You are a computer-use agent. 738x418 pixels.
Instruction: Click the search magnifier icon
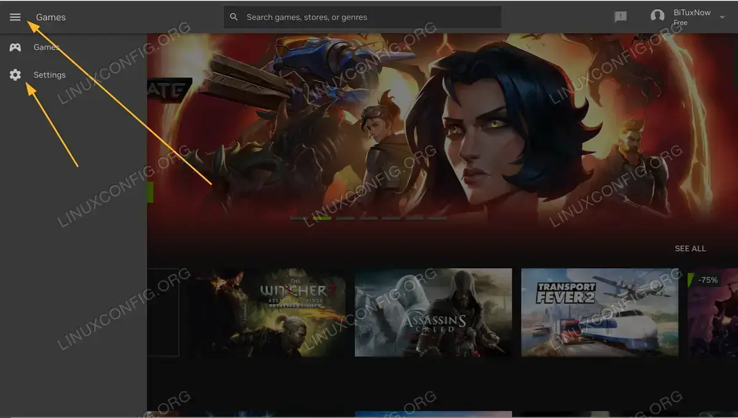234,17
